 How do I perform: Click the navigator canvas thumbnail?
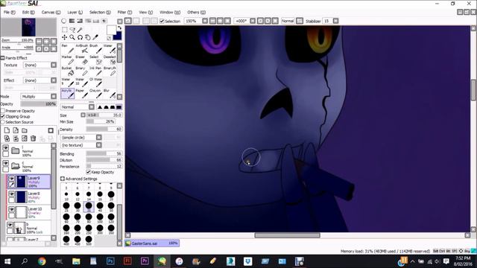point(28,27)
